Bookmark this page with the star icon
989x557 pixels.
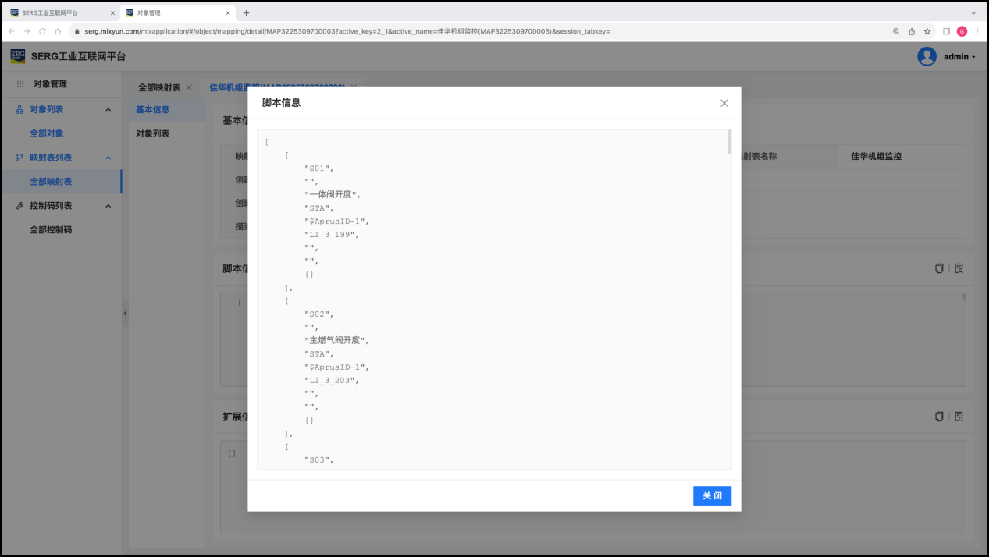tap(927, 31)
